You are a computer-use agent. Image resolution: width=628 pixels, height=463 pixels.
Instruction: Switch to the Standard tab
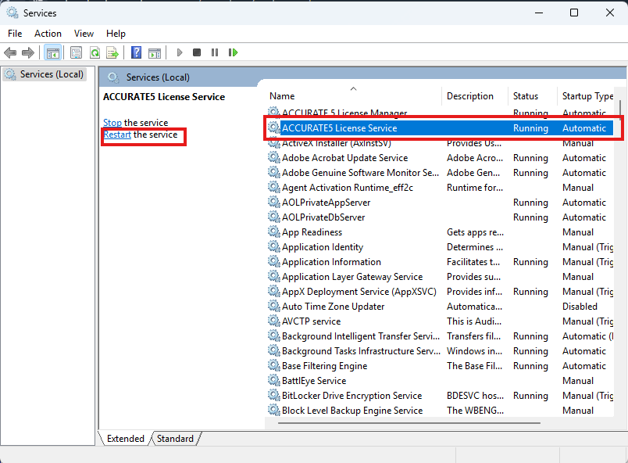(175, 439)
